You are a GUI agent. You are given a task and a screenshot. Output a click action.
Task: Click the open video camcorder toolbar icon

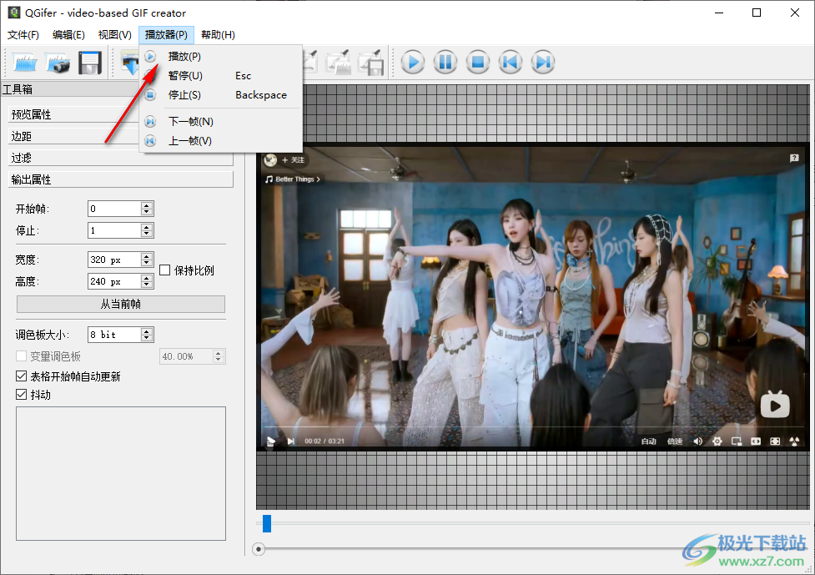tap(58, 63)
